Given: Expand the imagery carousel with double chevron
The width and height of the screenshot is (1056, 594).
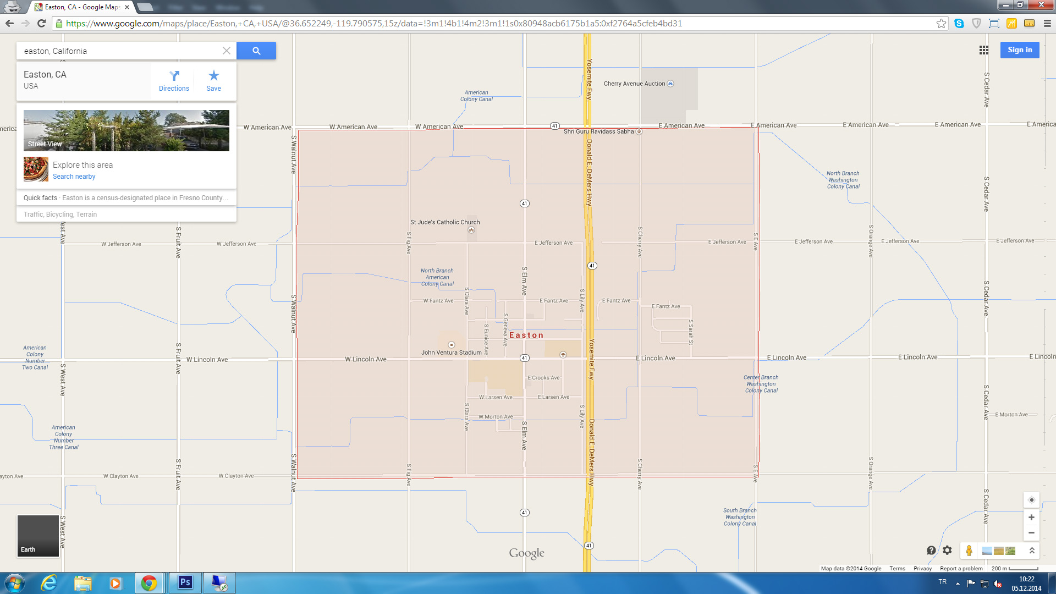Looking at the screenshot, I should (x=1032, y=551).
